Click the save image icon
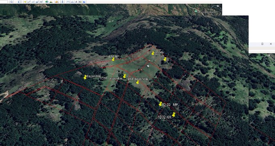Image resolution: width=275 pixels, height=146 pixels. pyautogui.click(x=76, y=2)
